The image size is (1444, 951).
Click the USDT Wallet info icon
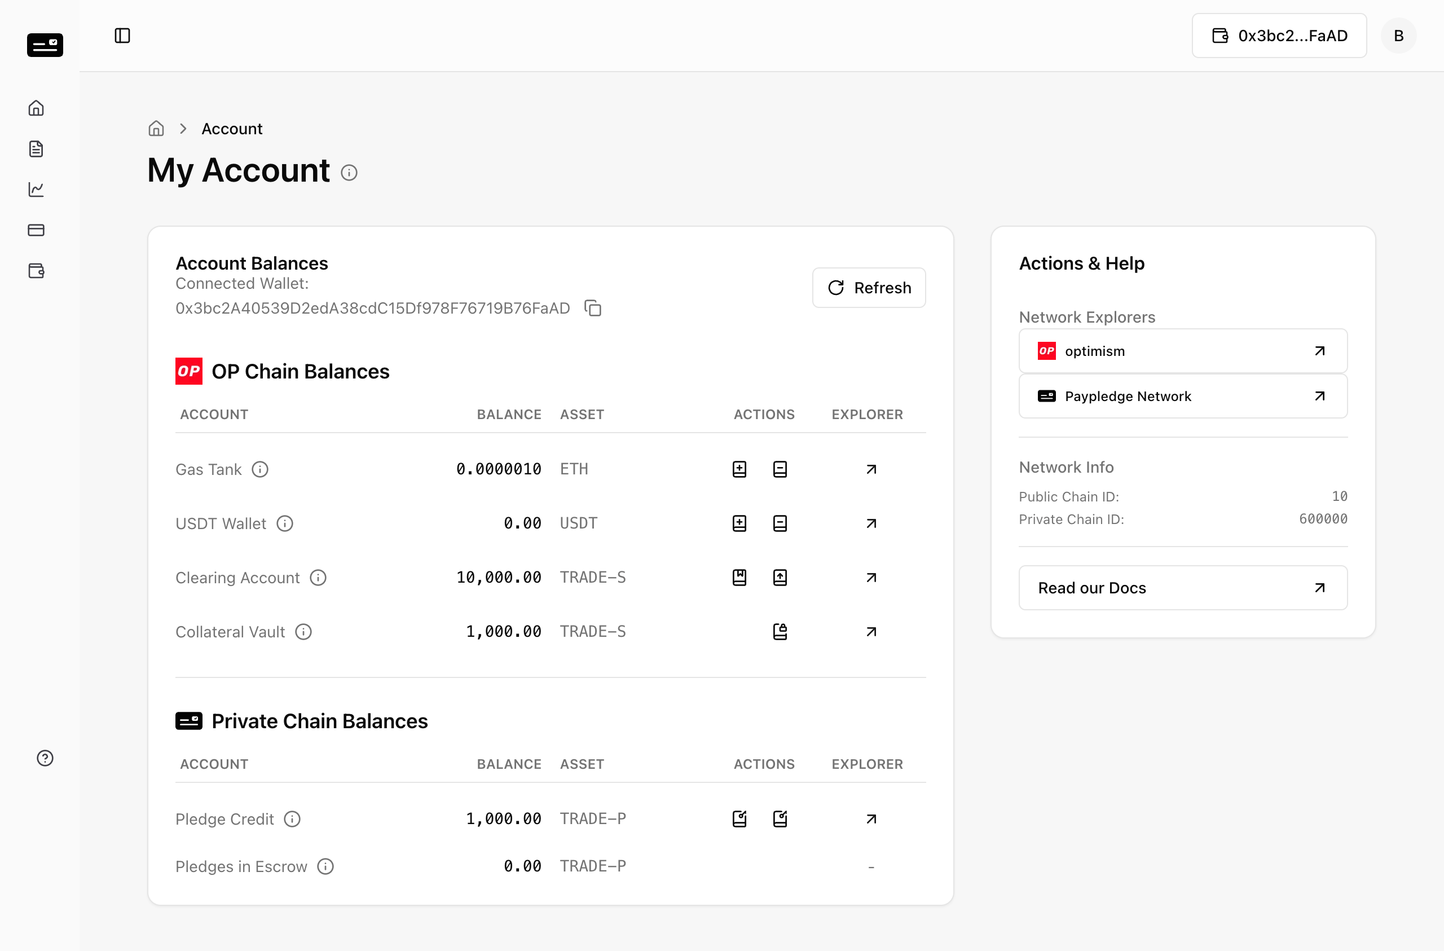click(285, 523)
